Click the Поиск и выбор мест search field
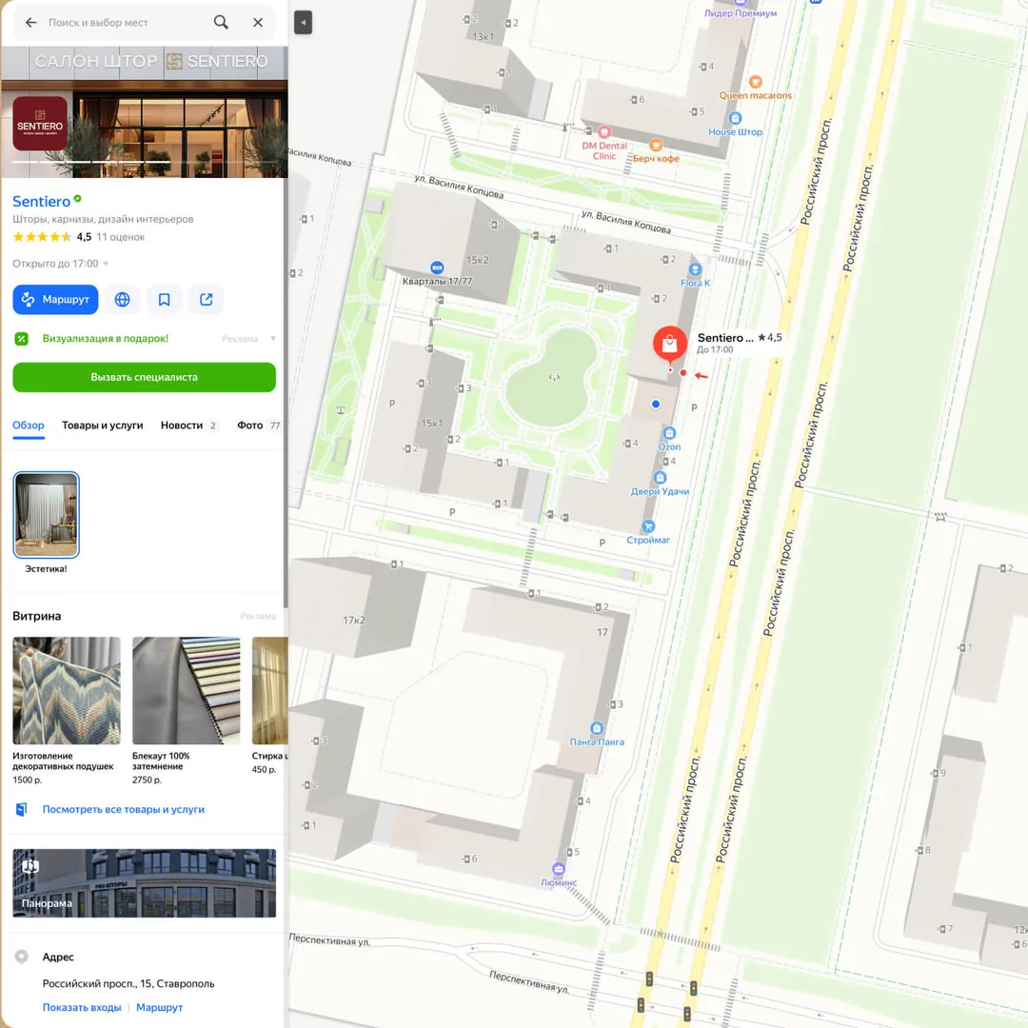The height and width of the screenshot is (1028, 1028). (125, 22)
